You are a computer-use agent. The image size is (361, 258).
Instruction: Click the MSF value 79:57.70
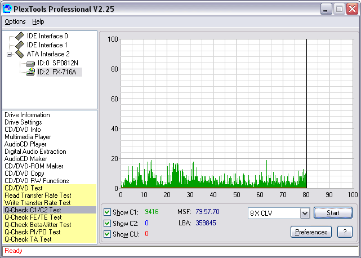(207, 212)
